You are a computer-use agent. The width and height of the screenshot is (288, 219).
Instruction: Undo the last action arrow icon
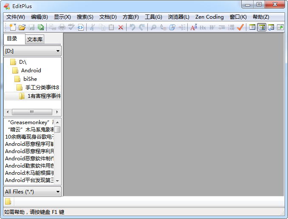coord(132,27)
